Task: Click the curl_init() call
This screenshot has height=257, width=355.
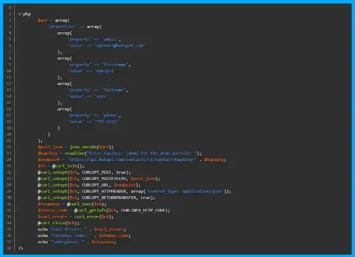Action: [x=68, y=166]
